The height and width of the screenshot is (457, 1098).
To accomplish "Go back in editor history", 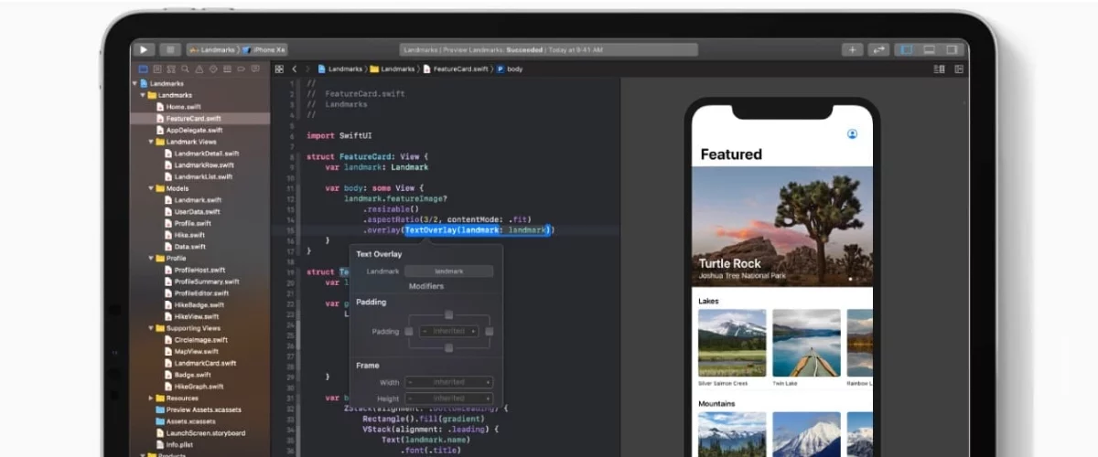I will click(295, 69).
